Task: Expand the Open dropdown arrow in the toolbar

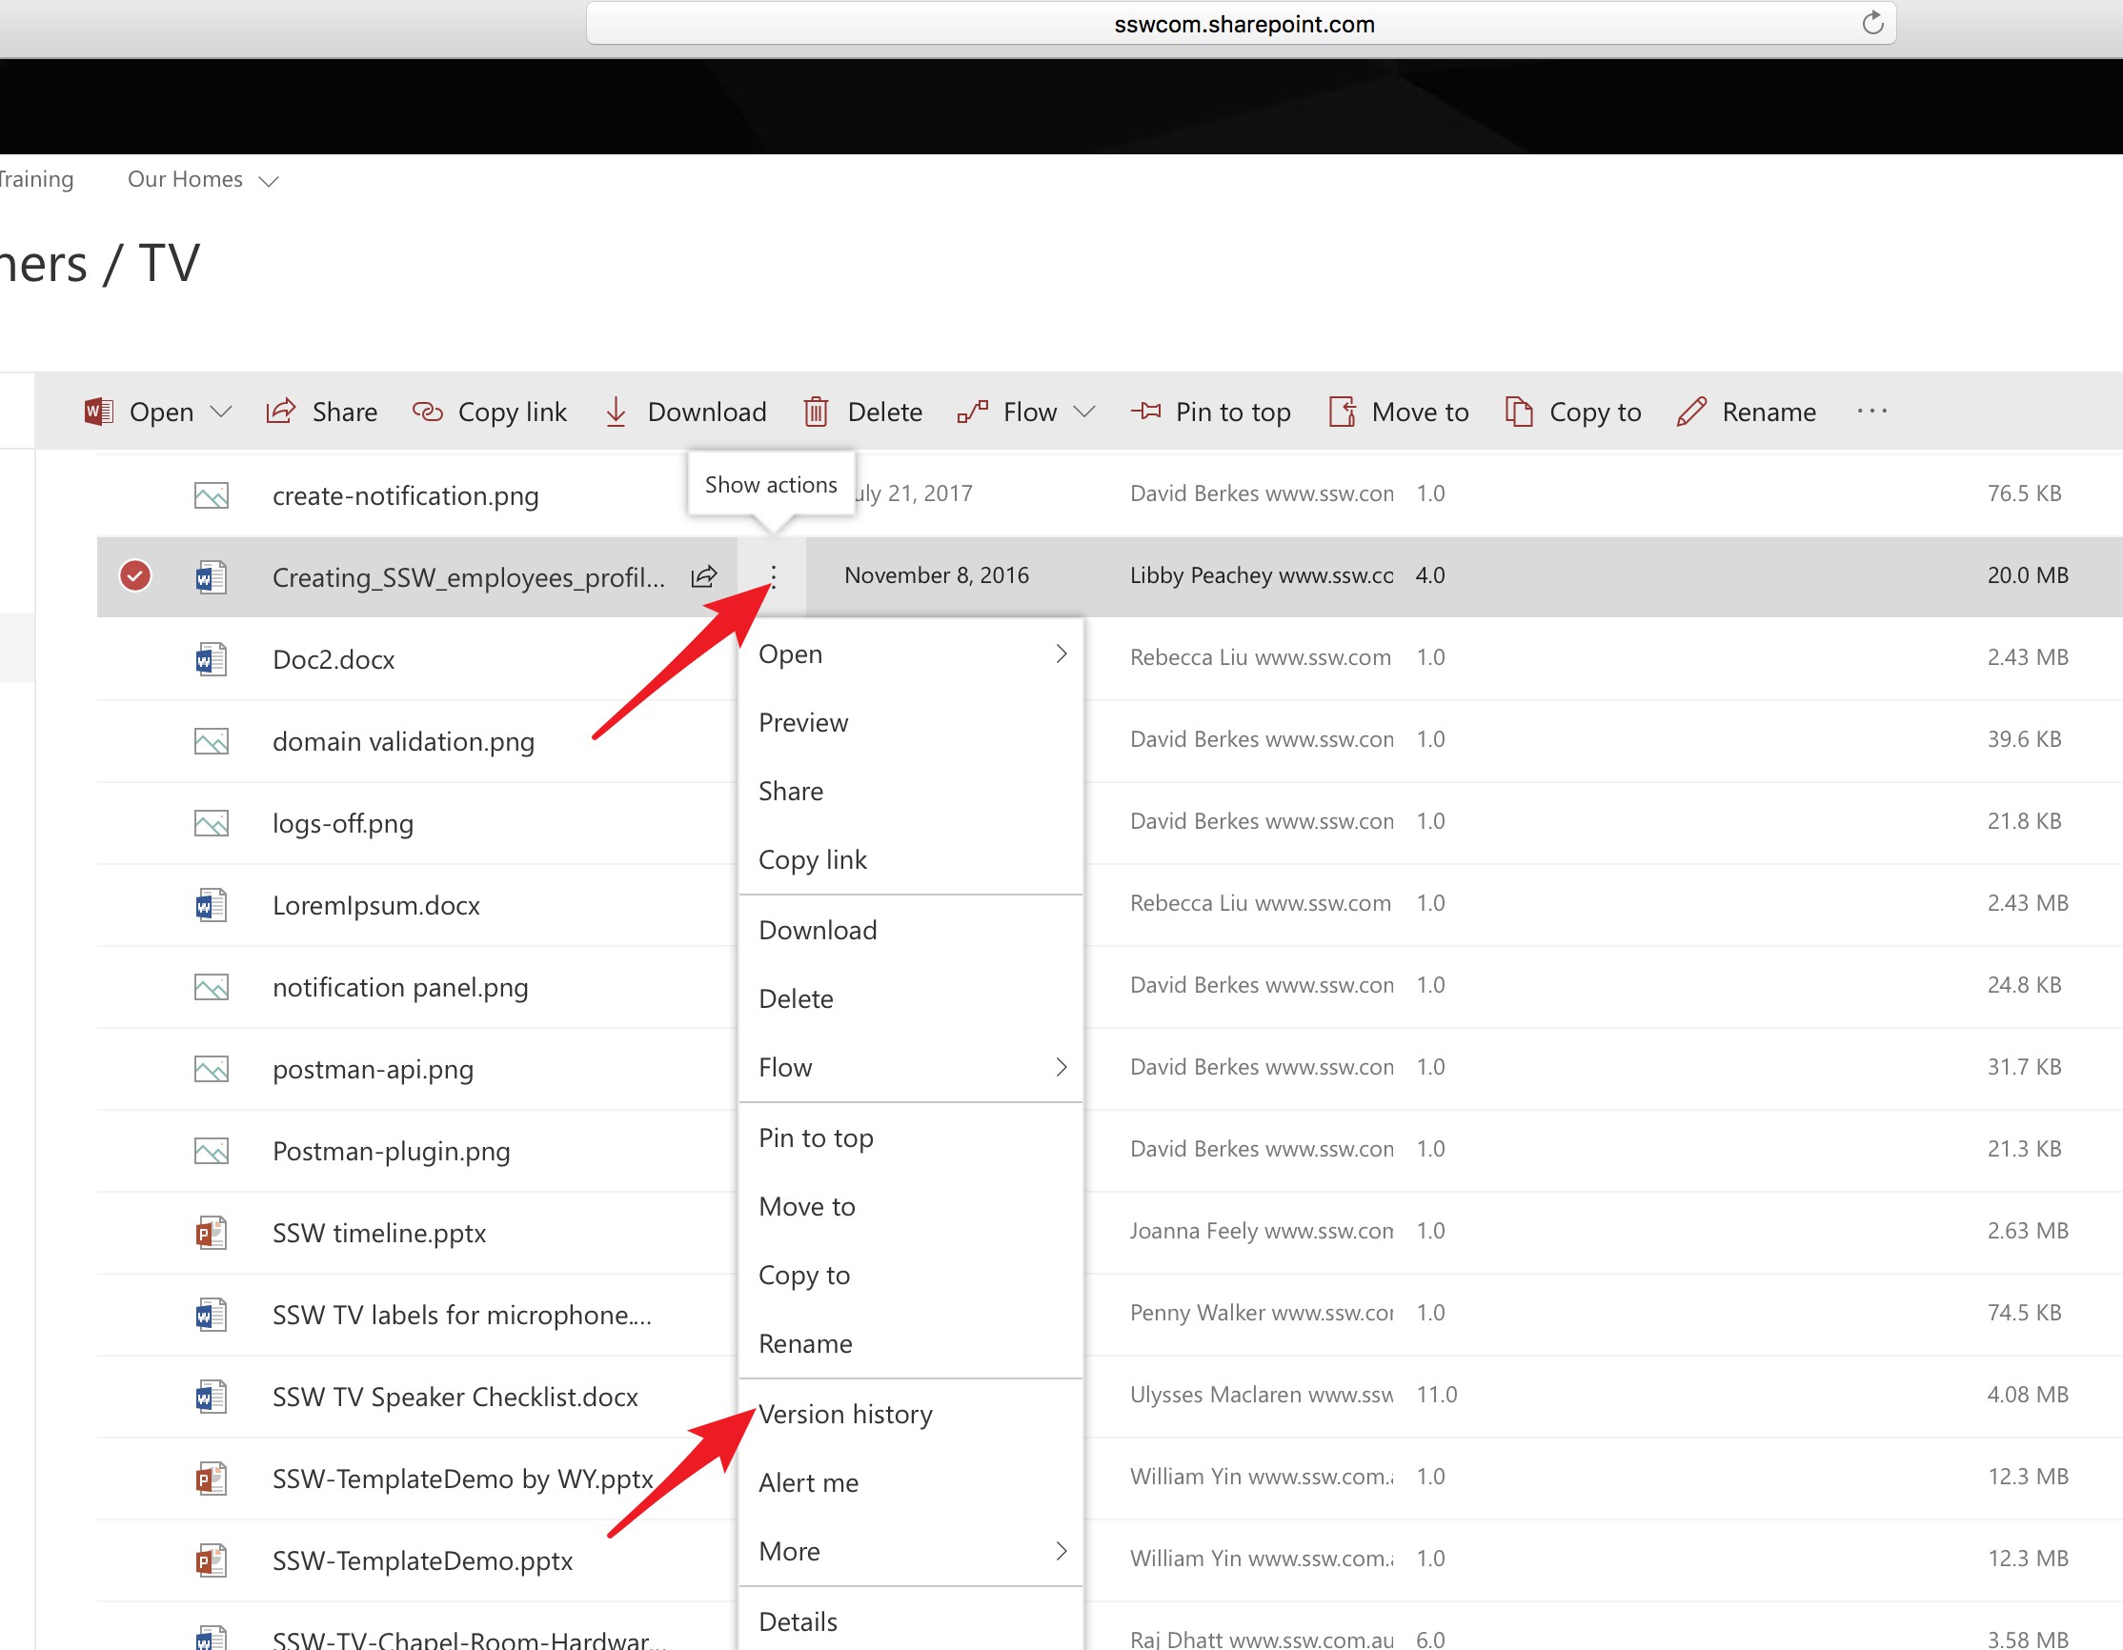Action: point(222,411)
